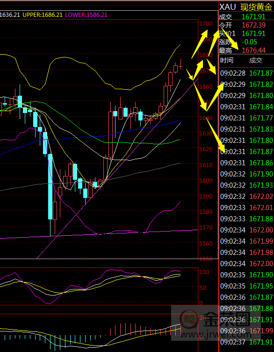The image size is (274, 352).
Task: Click the tick row 09:02:35 1671.90
Action: pos(246,275)
